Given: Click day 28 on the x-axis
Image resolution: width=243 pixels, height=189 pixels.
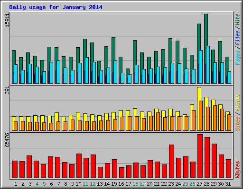Looking at the screenshot, I should click(206, 184).
